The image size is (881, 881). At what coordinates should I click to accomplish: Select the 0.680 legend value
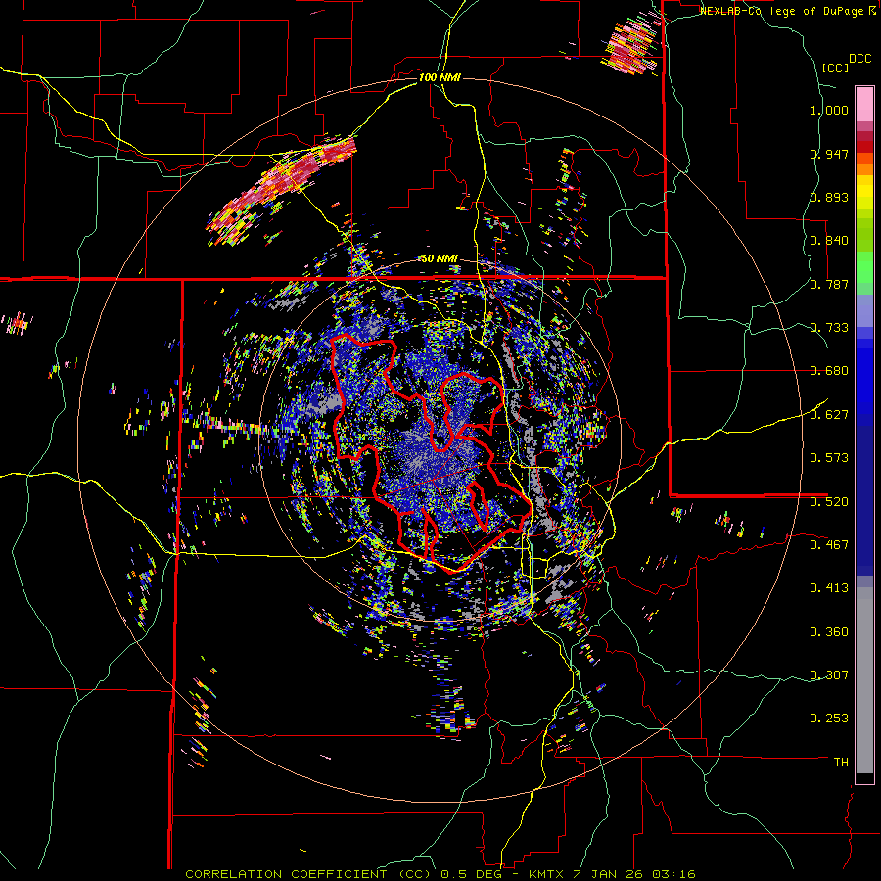tap(829, 371)
